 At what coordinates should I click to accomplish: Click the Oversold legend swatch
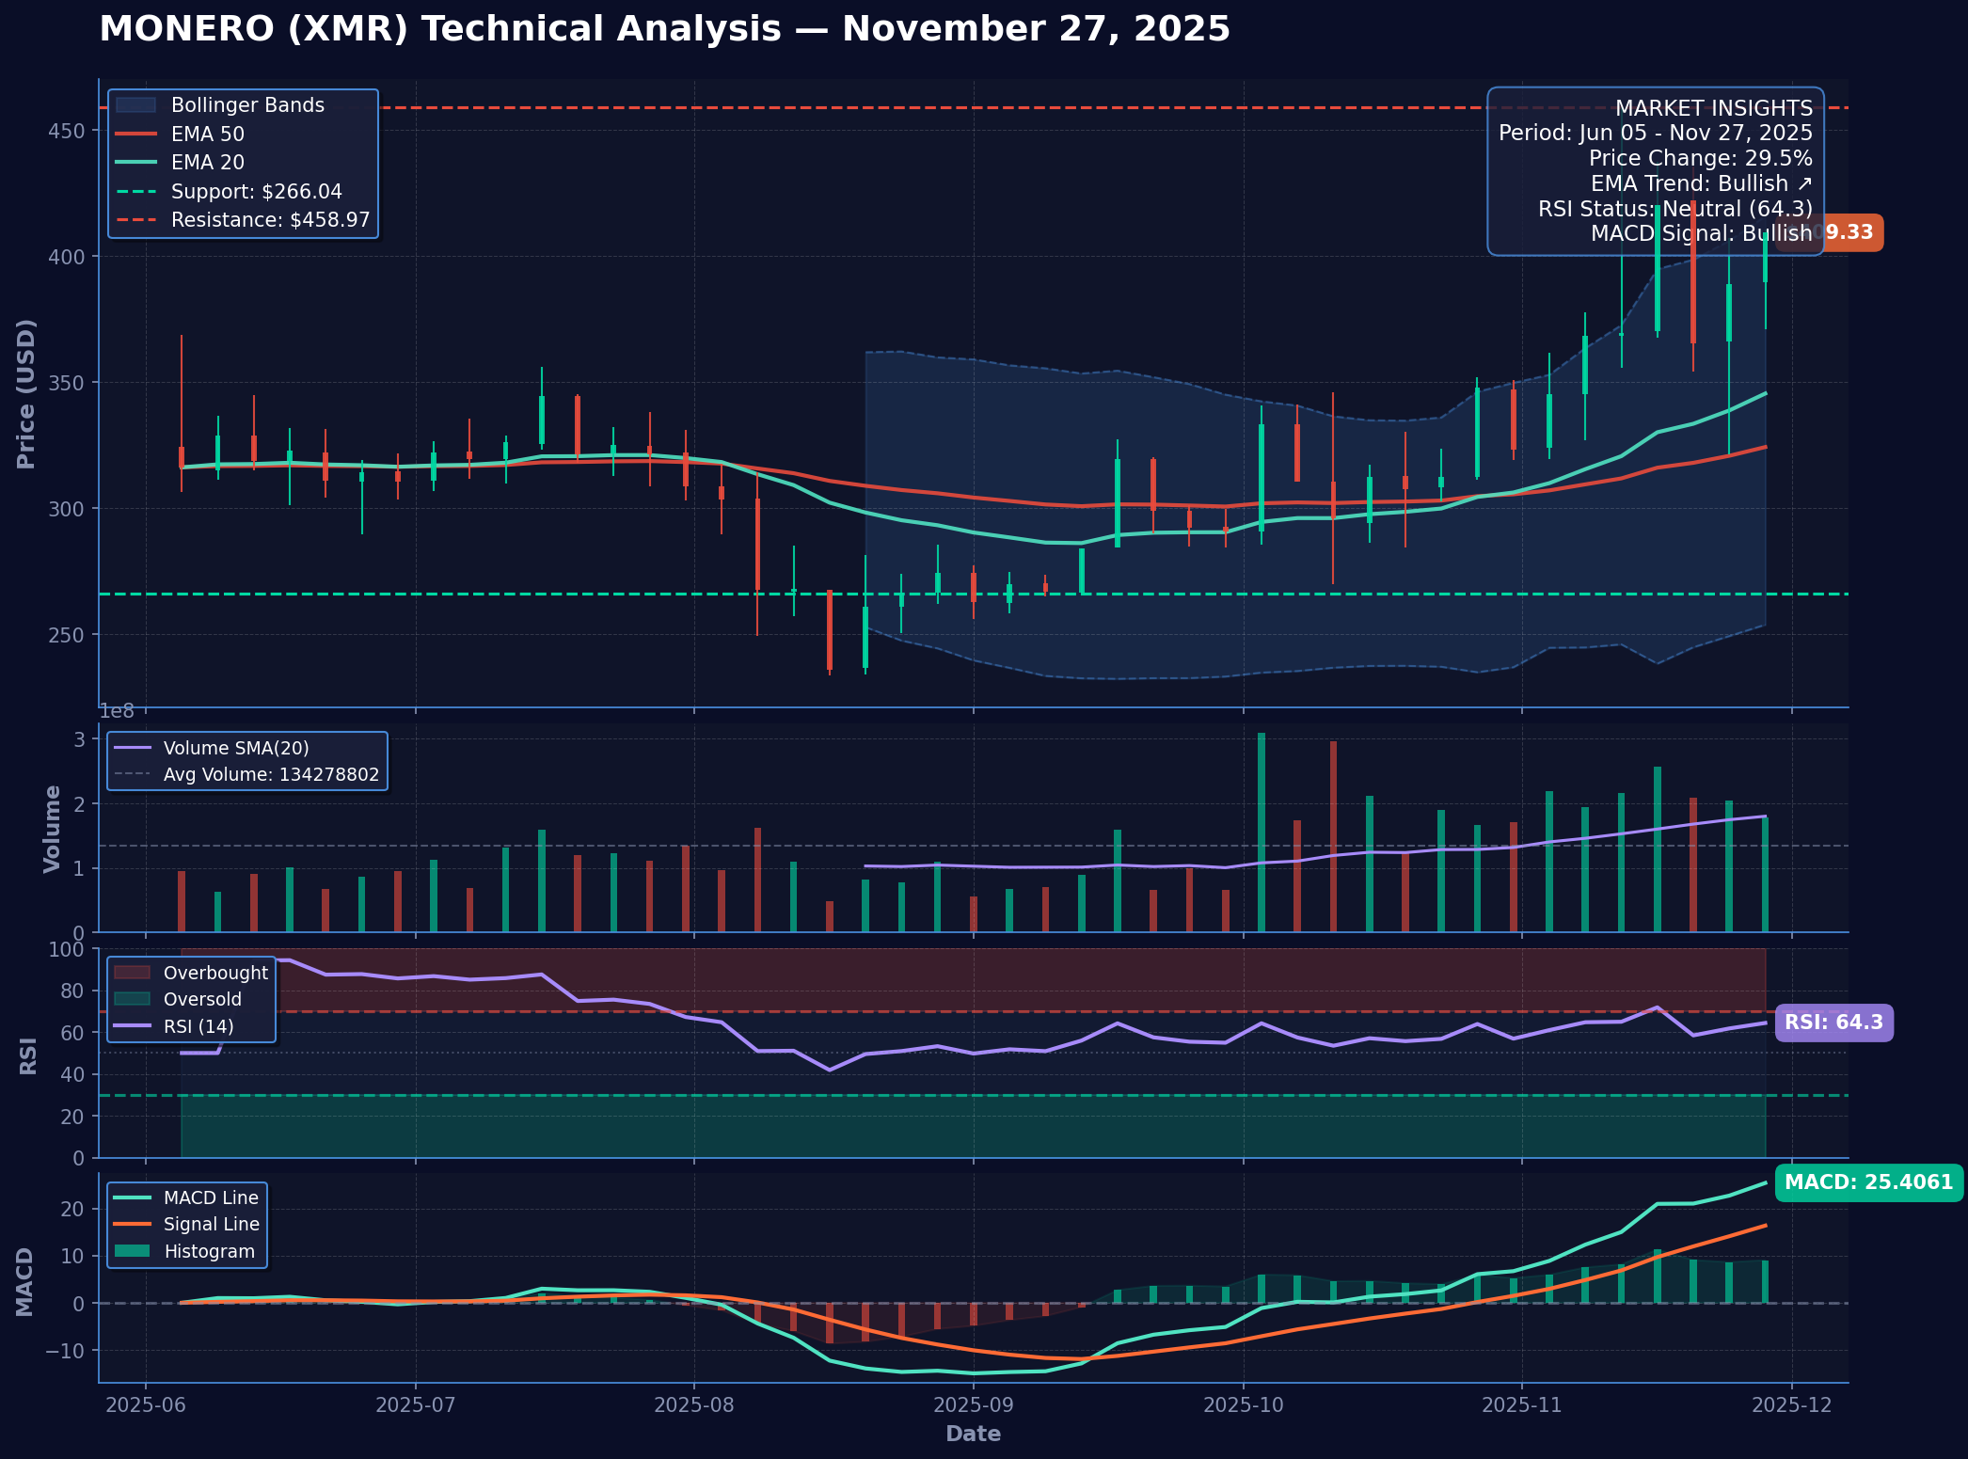(x=133, y=999)
